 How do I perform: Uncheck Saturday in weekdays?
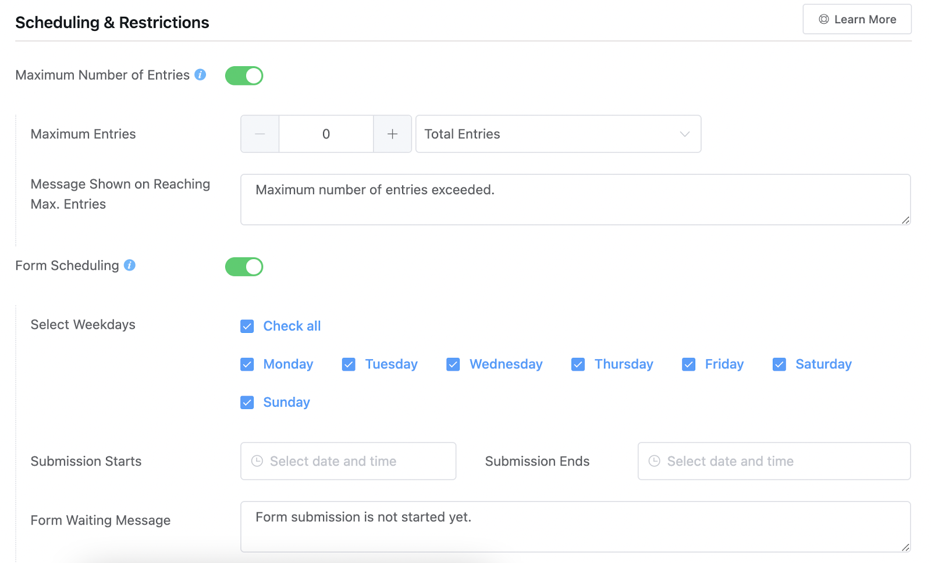click(x=779, y=364)
